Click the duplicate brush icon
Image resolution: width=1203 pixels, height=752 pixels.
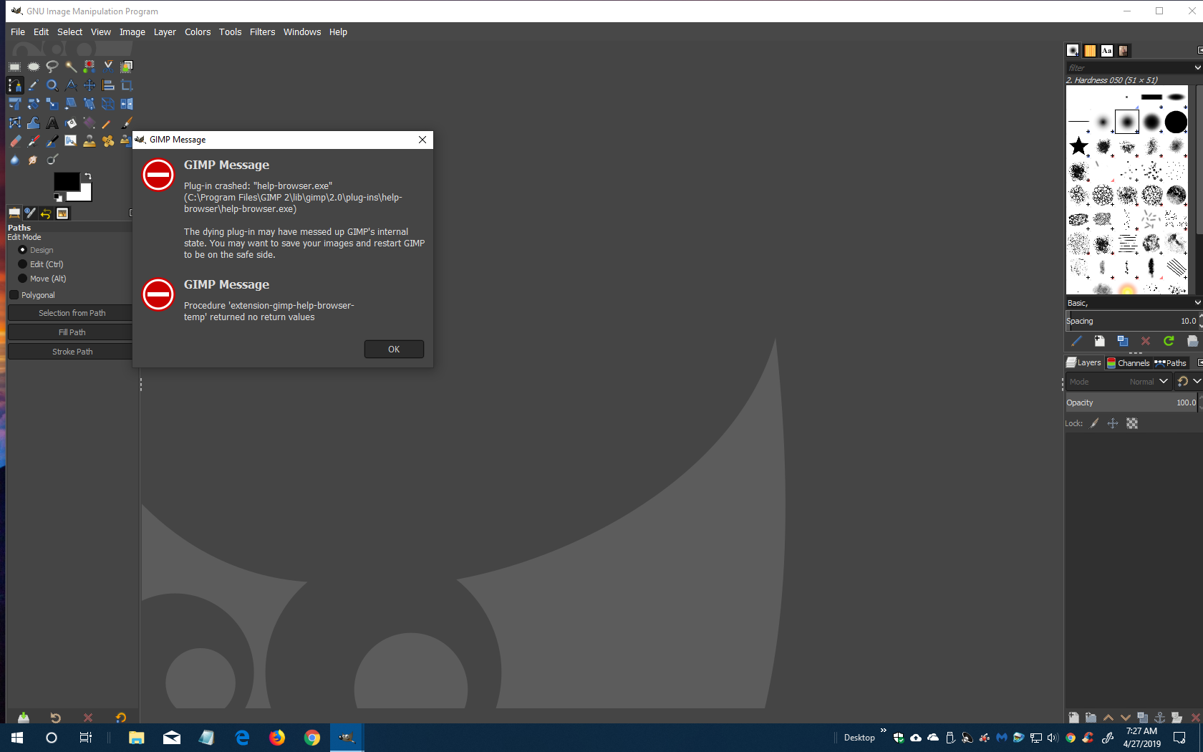click(x=1122, y=341)
